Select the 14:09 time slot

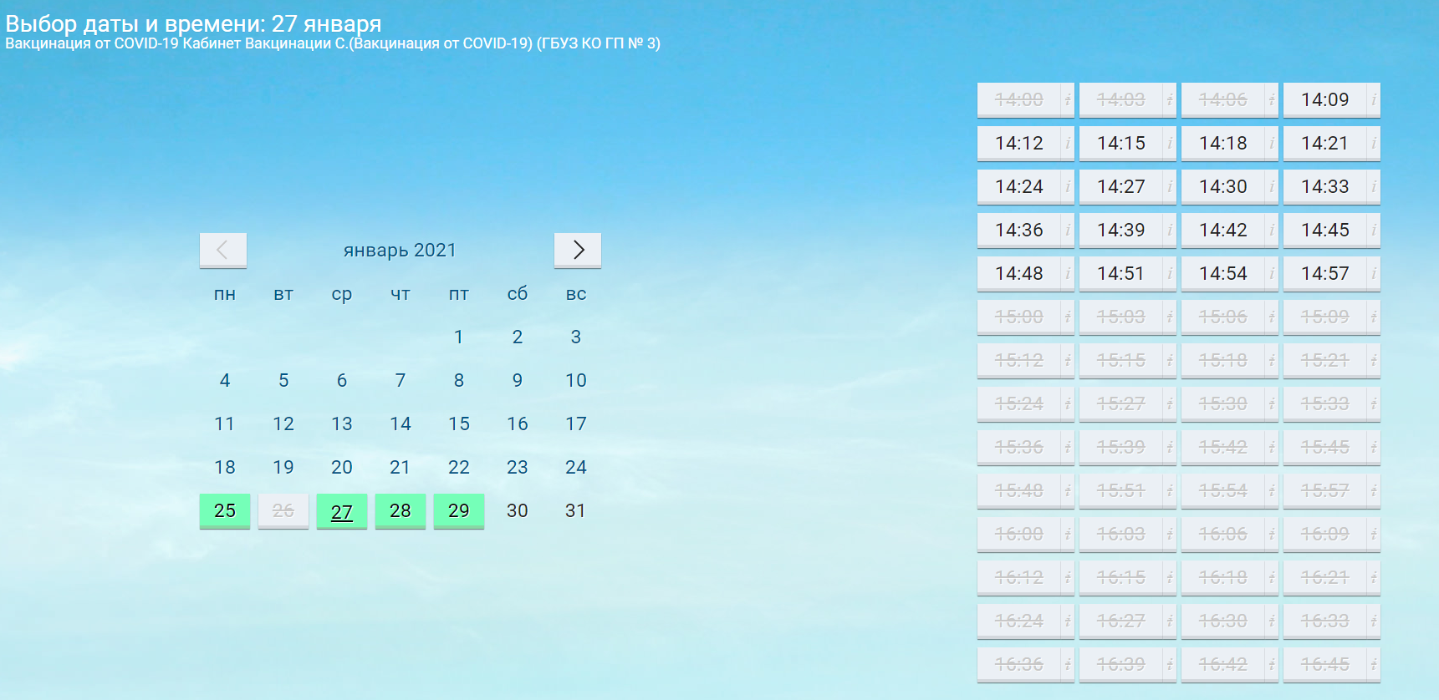point(1324,99)
